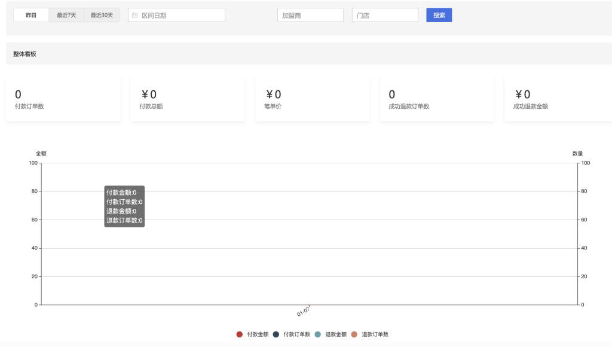Hide the 退款订单数 series via legend label
The height and width of the screenshot is (347, 612).
tap(375, 334)
